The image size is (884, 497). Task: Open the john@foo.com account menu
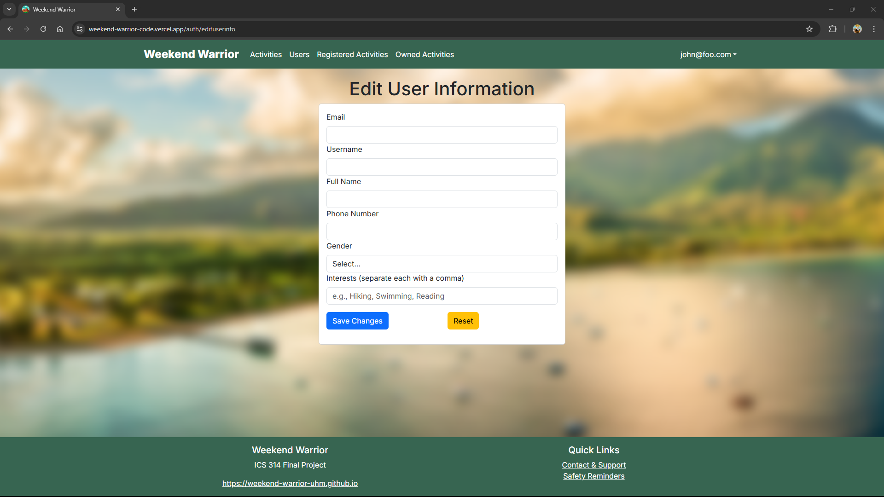click(x=708, y=54)
